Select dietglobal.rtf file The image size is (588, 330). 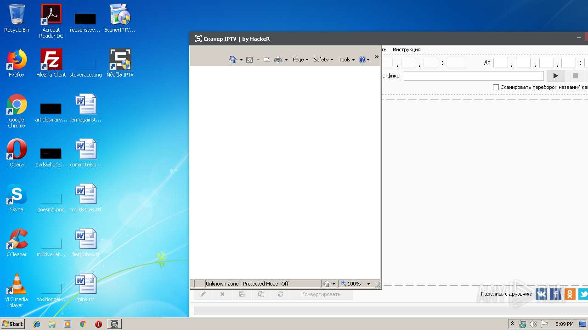coord(85,243)
